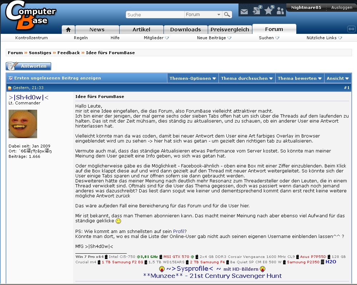Image resolution: width=357 pixels, height=285 pixels.
Task: Click 'Asus P7P55D' signature text
Action: click(313, 256)
